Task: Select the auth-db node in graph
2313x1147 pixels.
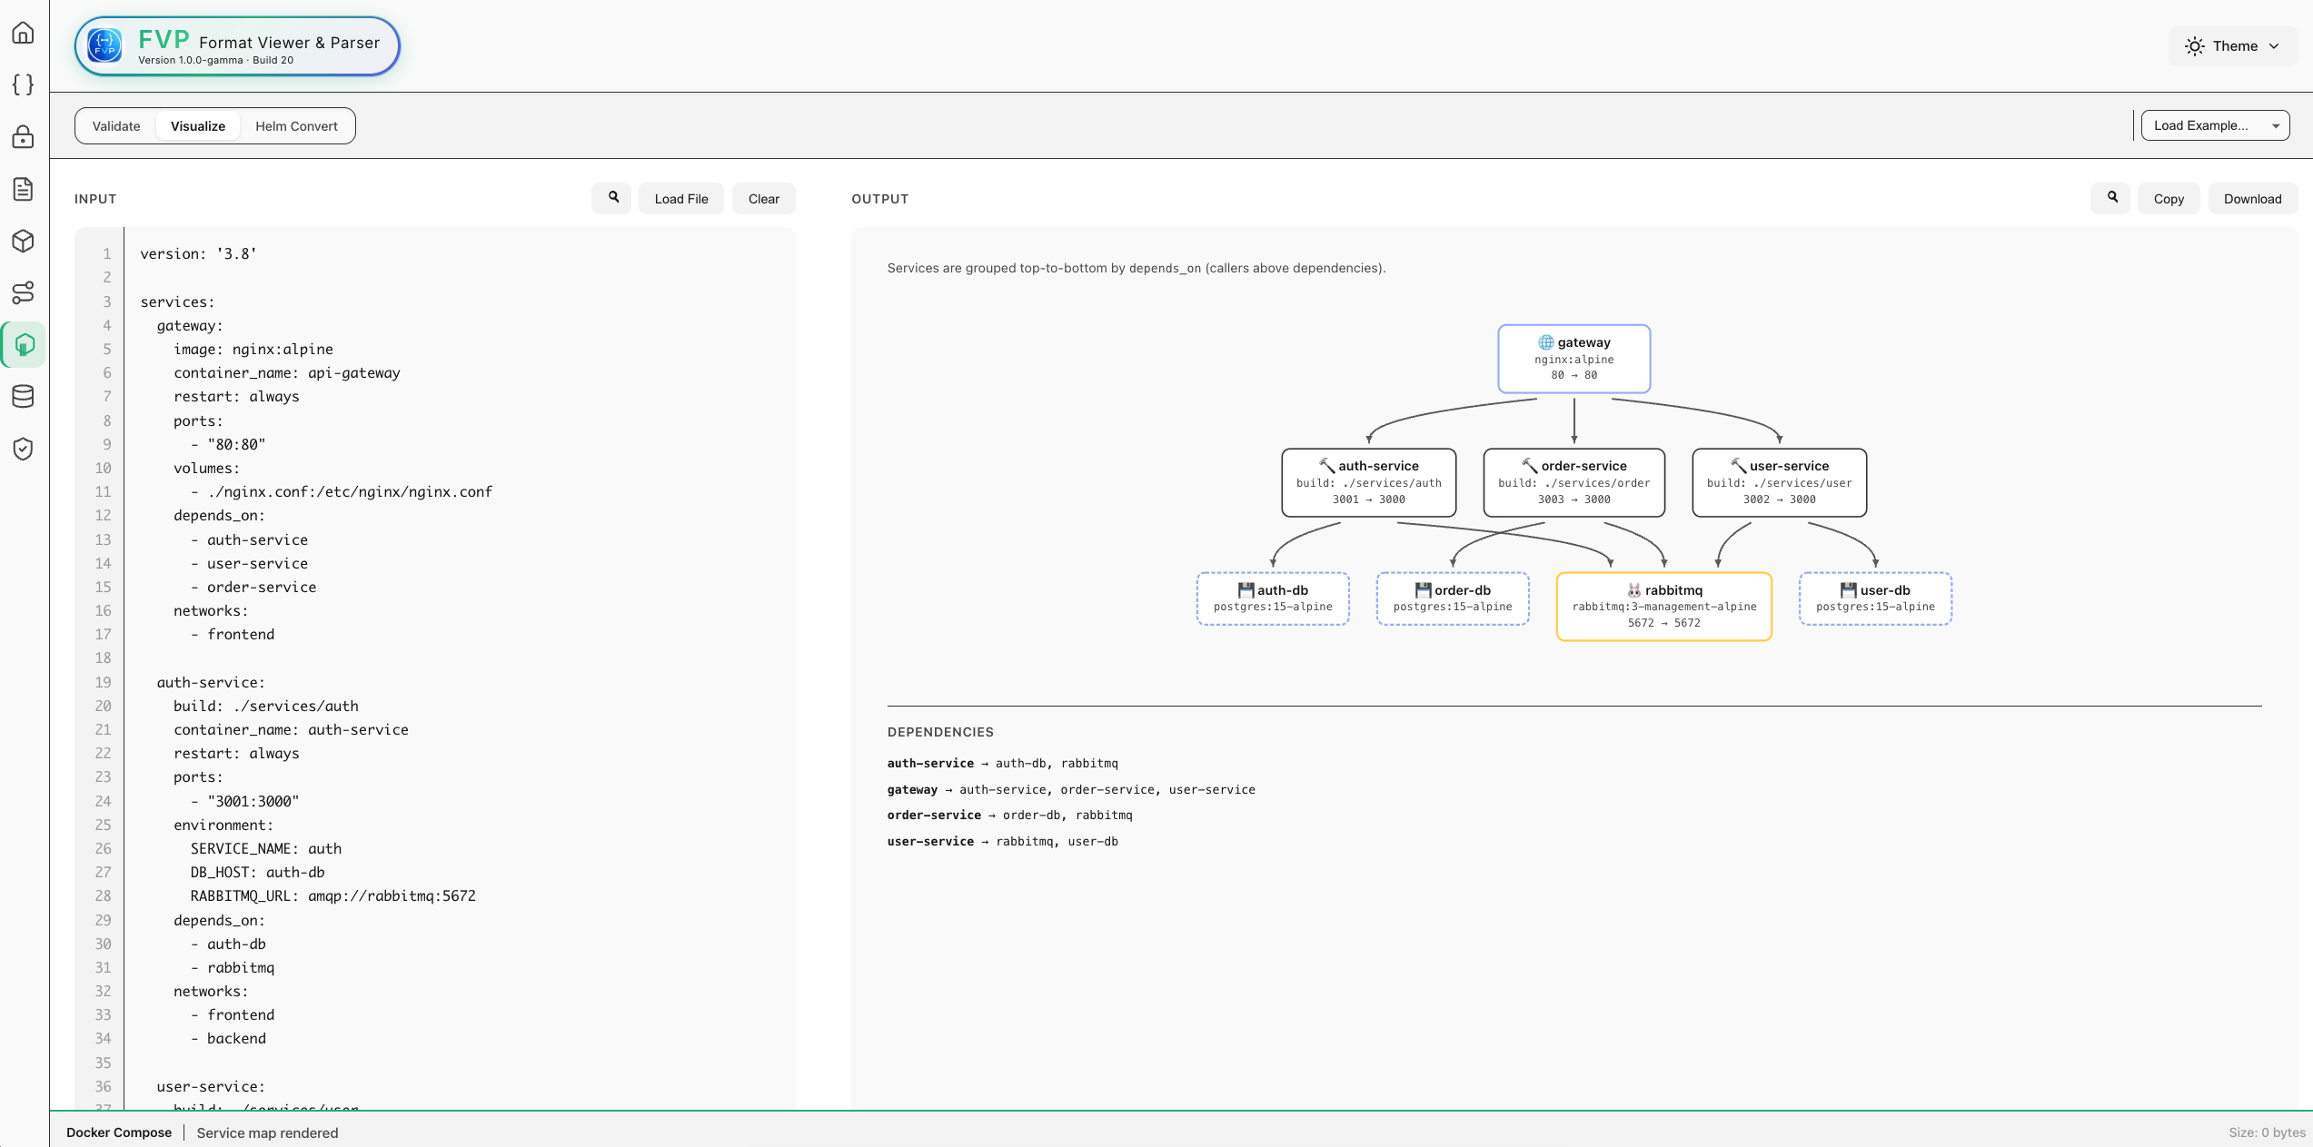Action: pos(1273,598)
